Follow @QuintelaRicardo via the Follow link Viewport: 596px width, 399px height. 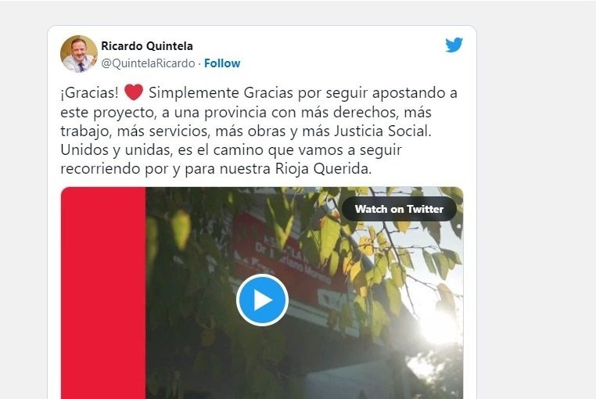(x=222, y=63)
